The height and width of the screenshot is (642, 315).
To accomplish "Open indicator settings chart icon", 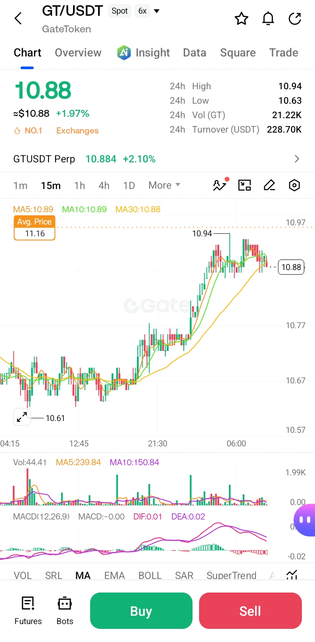I will pos(292,575).
